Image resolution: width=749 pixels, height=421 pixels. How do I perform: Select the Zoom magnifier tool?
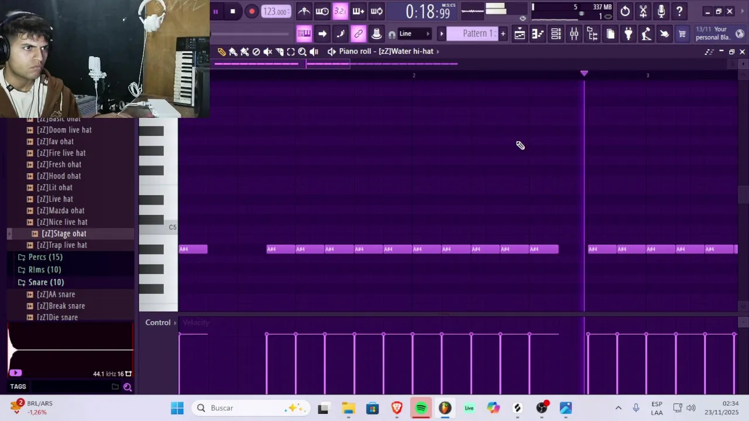click(x=302, y=51)
